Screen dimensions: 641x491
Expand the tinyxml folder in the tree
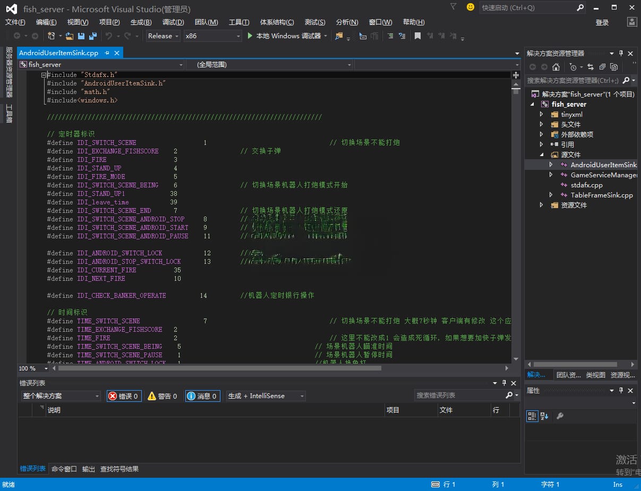click(541, 114)
